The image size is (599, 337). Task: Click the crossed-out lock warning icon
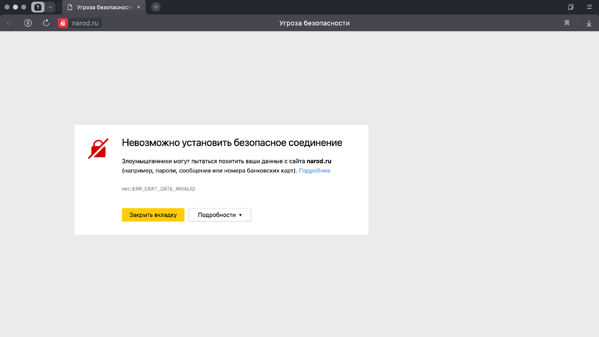point(99,149)
